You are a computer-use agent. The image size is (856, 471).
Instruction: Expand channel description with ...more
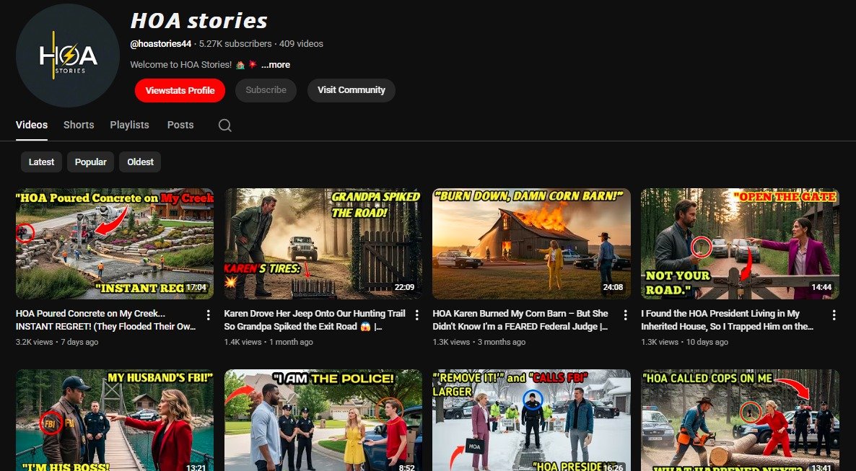click(276, 65)
